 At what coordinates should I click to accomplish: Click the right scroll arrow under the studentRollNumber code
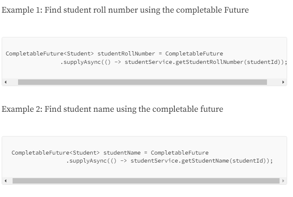click(x=283, y=82)
